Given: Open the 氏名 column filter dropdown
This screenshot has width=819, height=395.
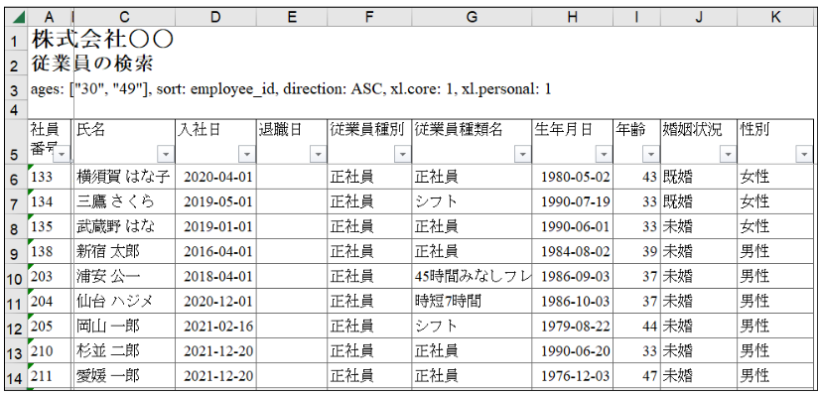Looking at the screenshot, I should (x=166, y=154).
